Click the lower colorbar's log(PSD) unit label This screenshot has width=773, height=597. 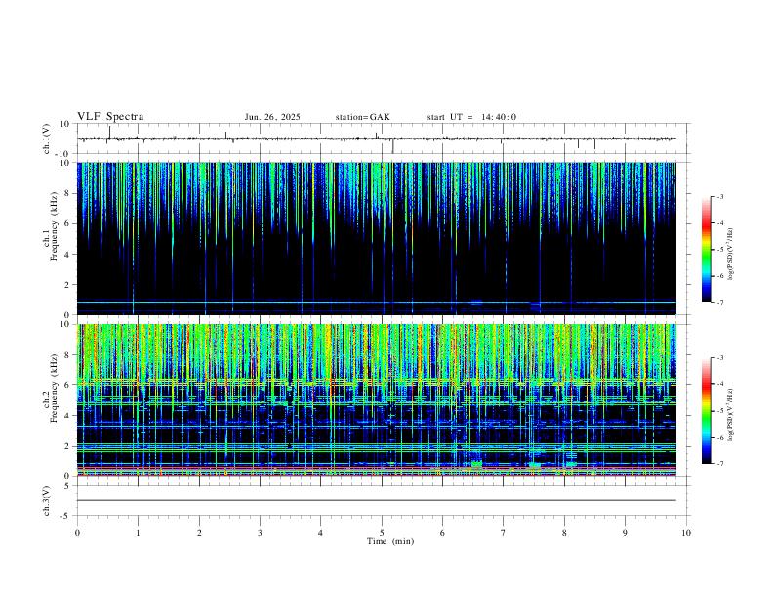coord(730,415)
